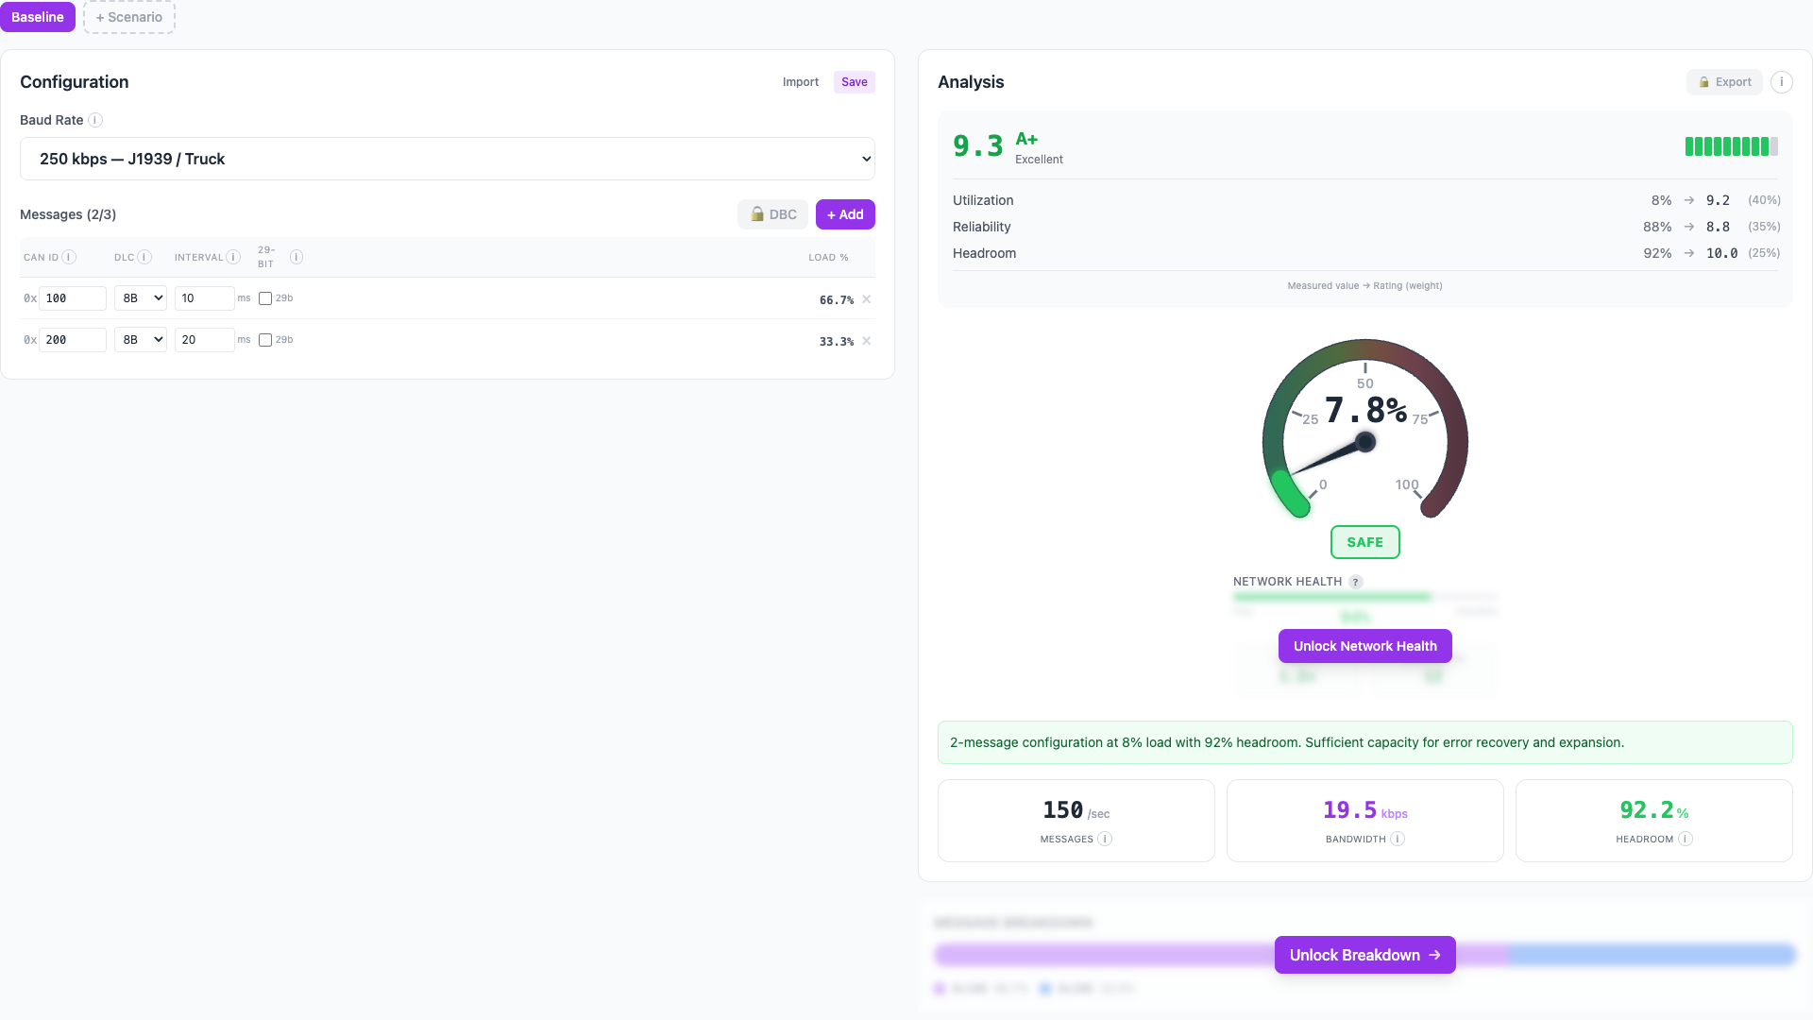Delete the 0x200 message row
Screen dimensions: 1813x1020
click(867, 341)
